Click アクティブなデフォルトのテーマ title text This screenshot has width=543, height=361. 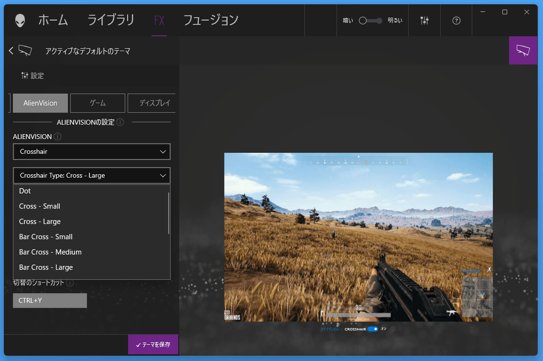click(x=87, y=51)
